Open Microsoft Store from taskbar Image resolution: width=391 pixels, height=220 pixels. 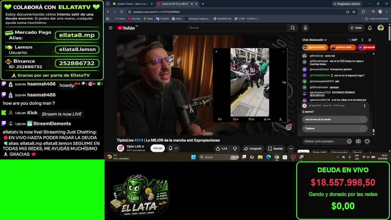pos(285,157)
